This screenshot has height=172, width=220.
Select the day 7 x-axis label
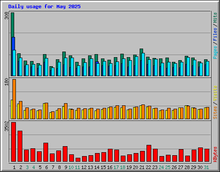53,167
